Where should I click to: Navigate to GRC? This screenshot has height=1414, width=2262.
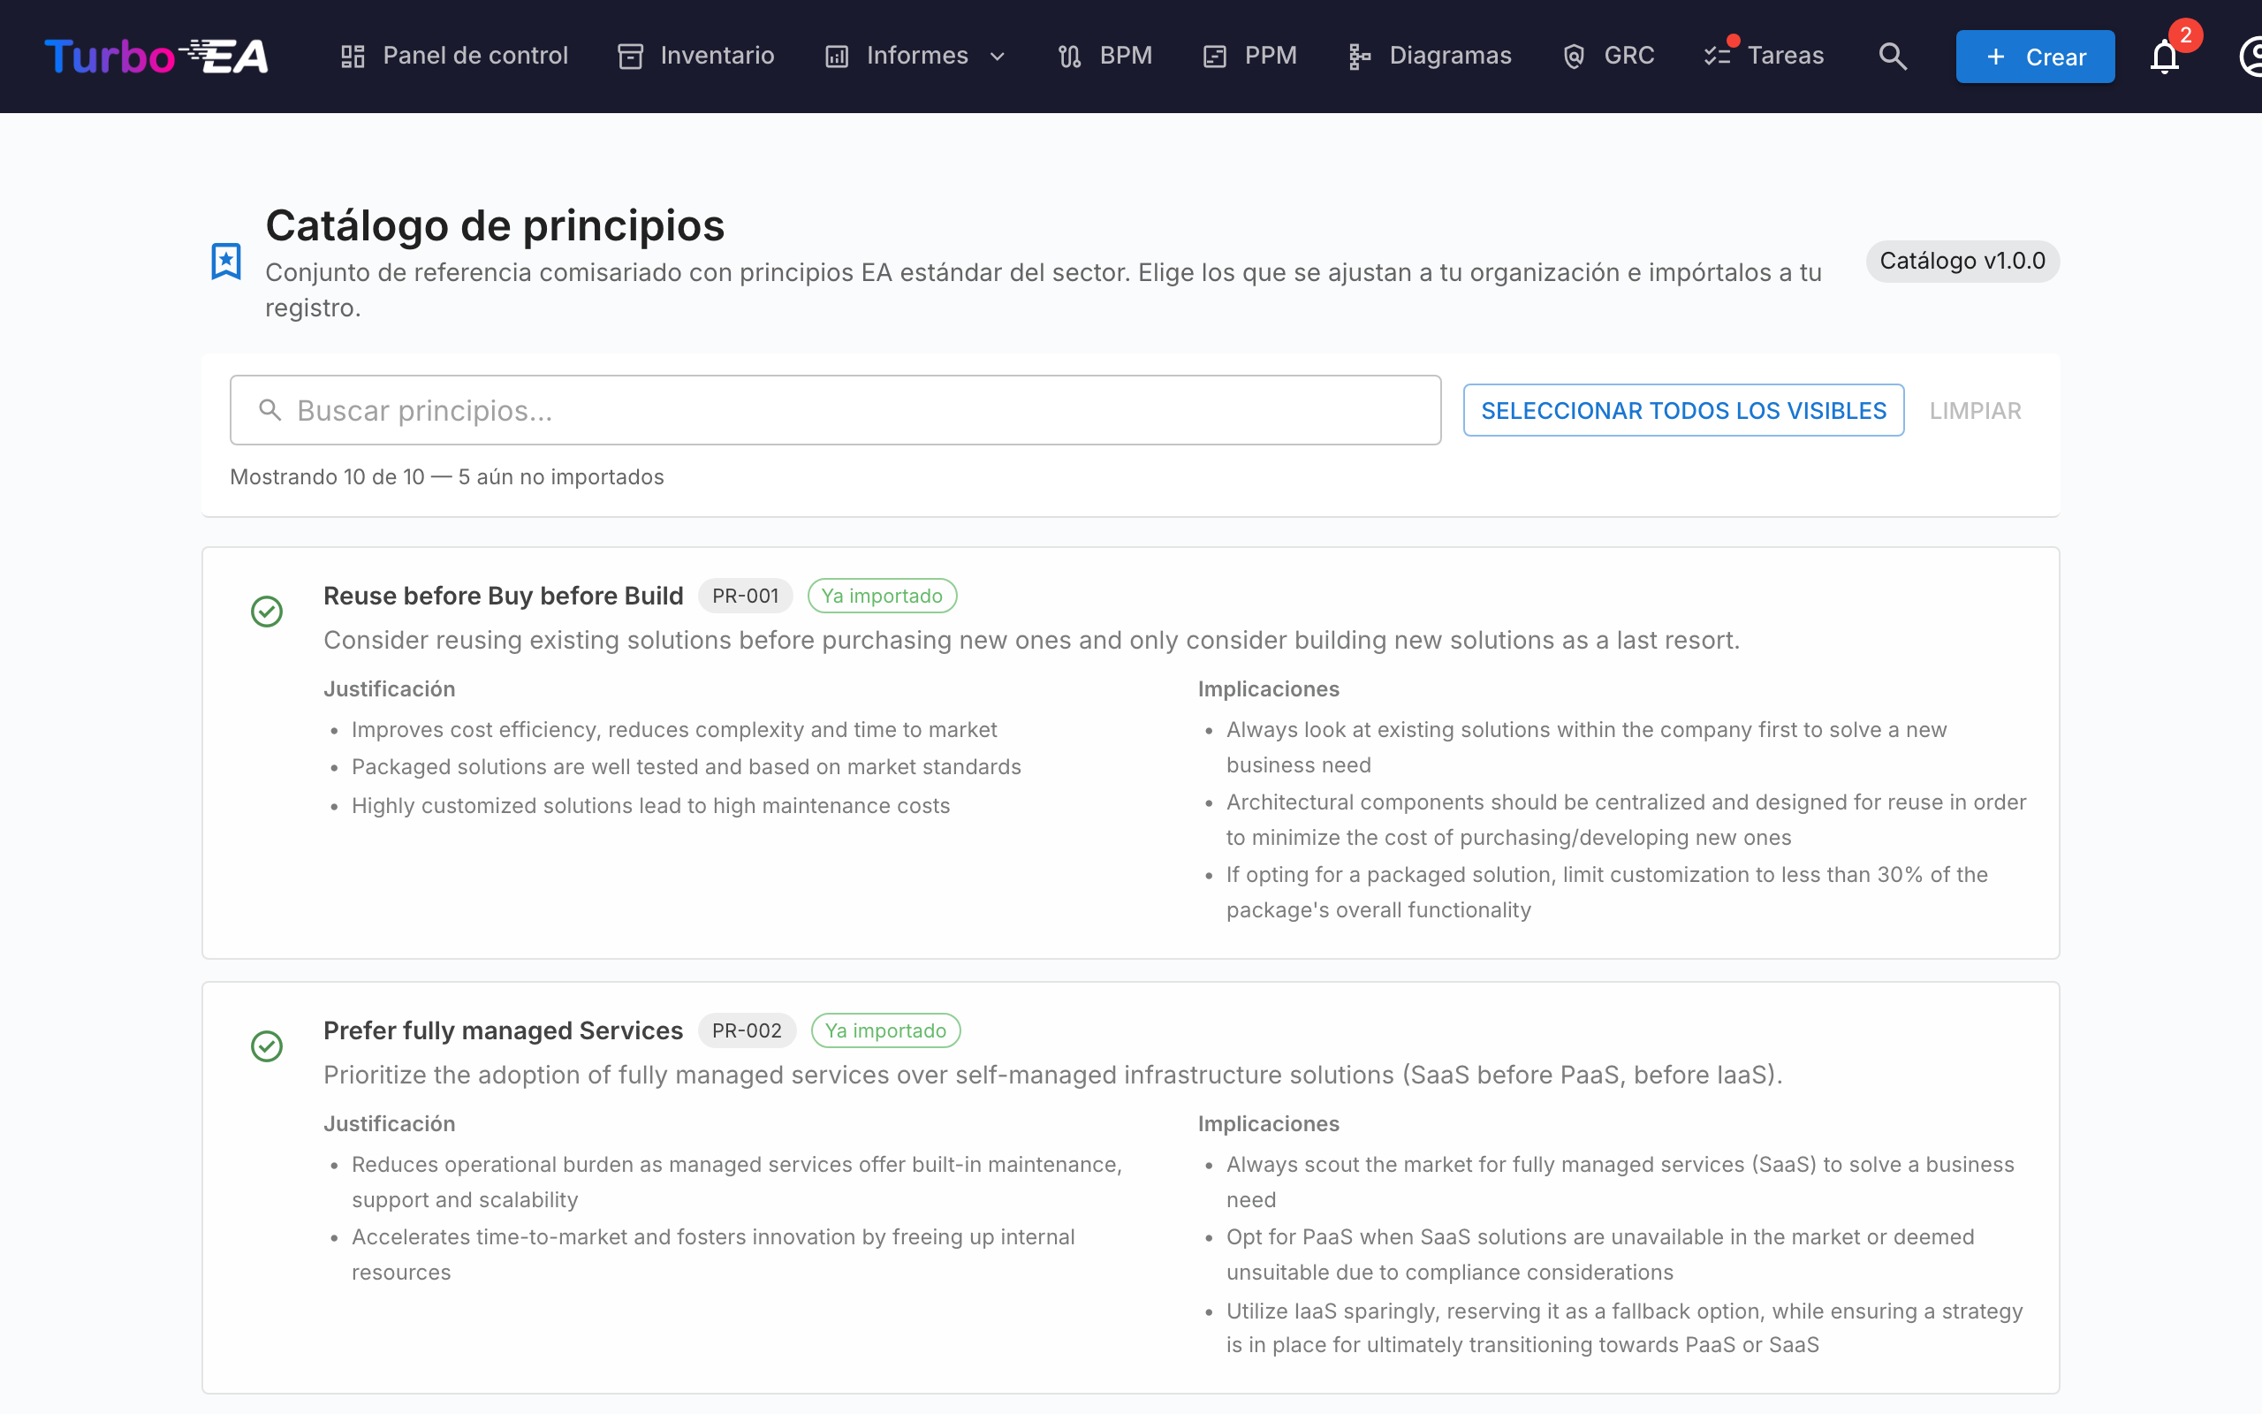1609,56
